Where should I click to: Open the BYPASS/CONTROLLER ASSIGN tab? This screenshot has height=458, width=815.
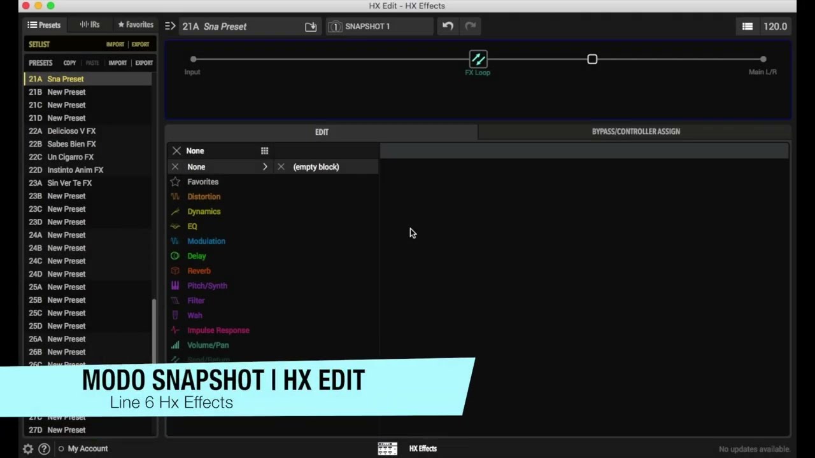pyautogui.click(x=635, y=132)
